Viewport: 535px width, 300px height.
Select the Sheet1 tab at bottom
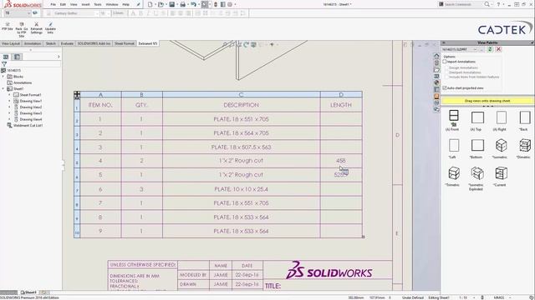(x=28, y=292)
